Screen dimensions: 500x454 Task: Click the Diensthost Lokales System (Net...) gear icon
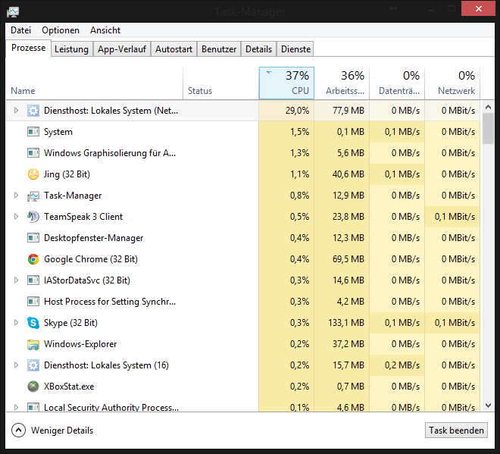coord(33,111)
